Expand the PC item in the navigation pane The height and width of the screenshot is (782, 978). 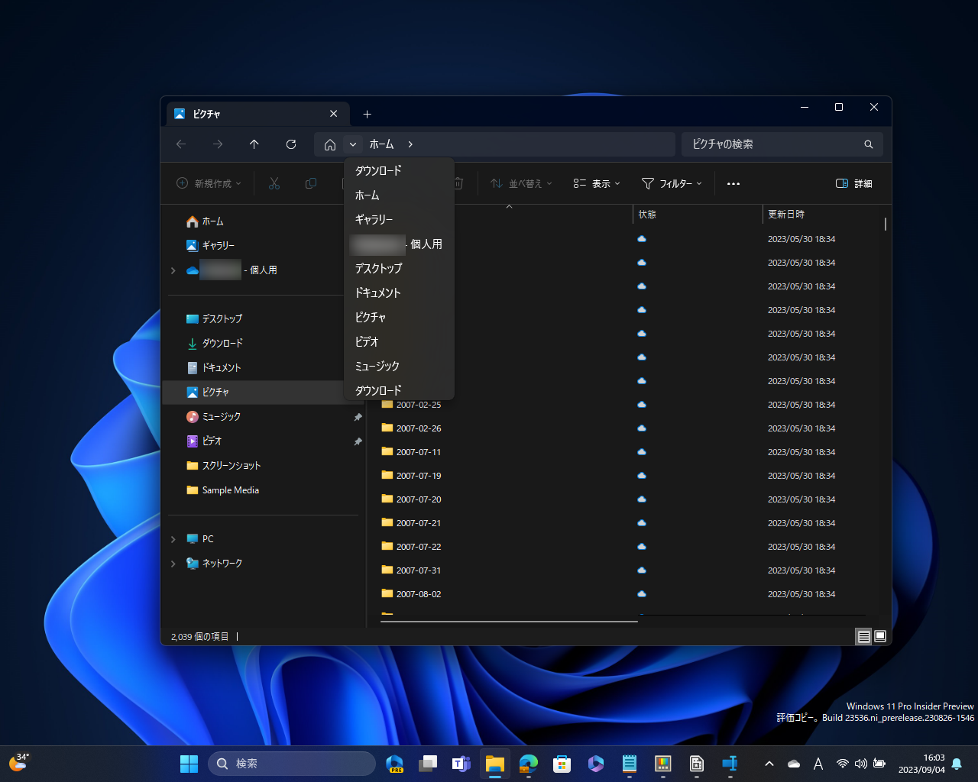click(x=173, y=538)
